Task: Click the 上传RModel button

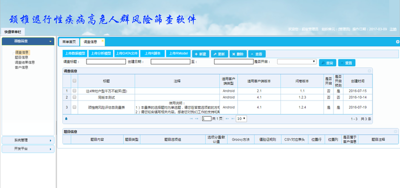Action: (178, 53)
